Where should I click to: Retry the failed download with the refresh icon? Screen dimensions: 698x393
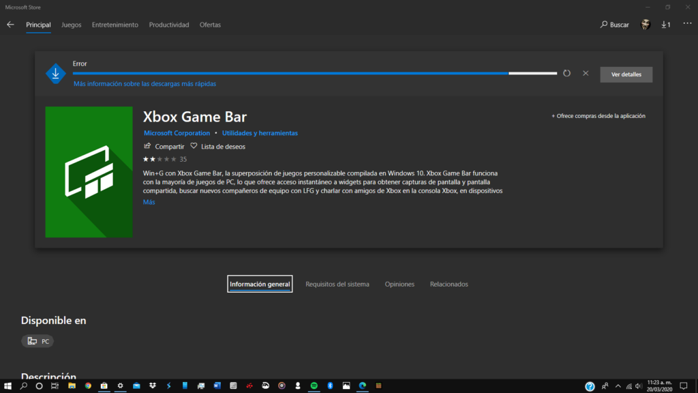pos(566,72)
